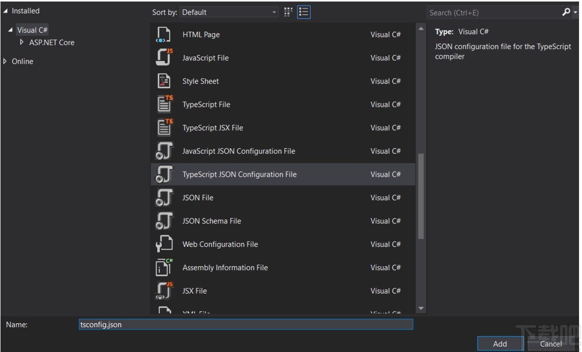The image size is (582, 352).
Task: Switch to small icons grid view
Action: (288, 12)
